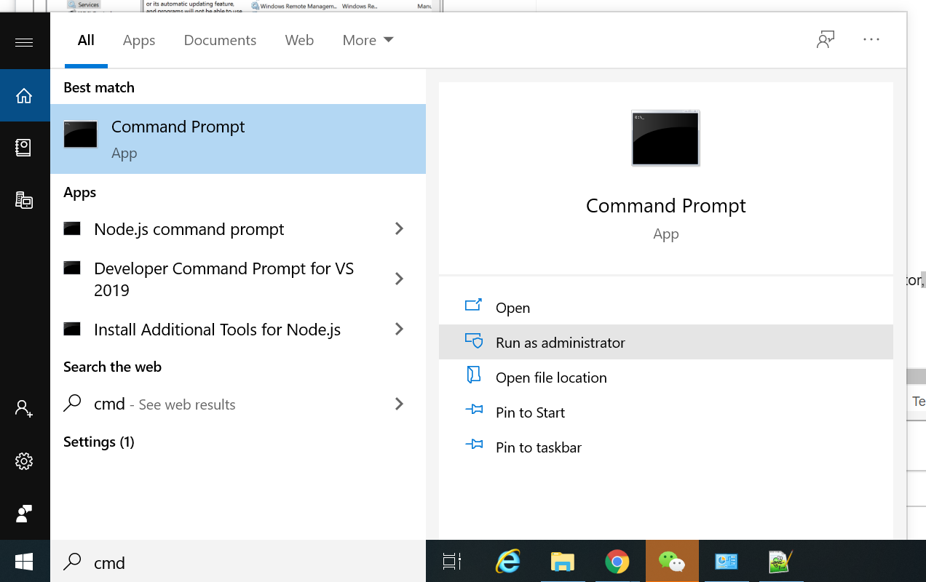The height and width of the screenshot is (582, 926).
Task: Switch to the Apps tab
Action: (x=138, y=40)
